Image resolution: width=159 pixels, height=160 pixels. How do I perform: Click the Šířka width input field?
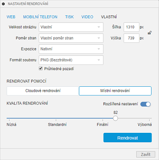[131, 27]
